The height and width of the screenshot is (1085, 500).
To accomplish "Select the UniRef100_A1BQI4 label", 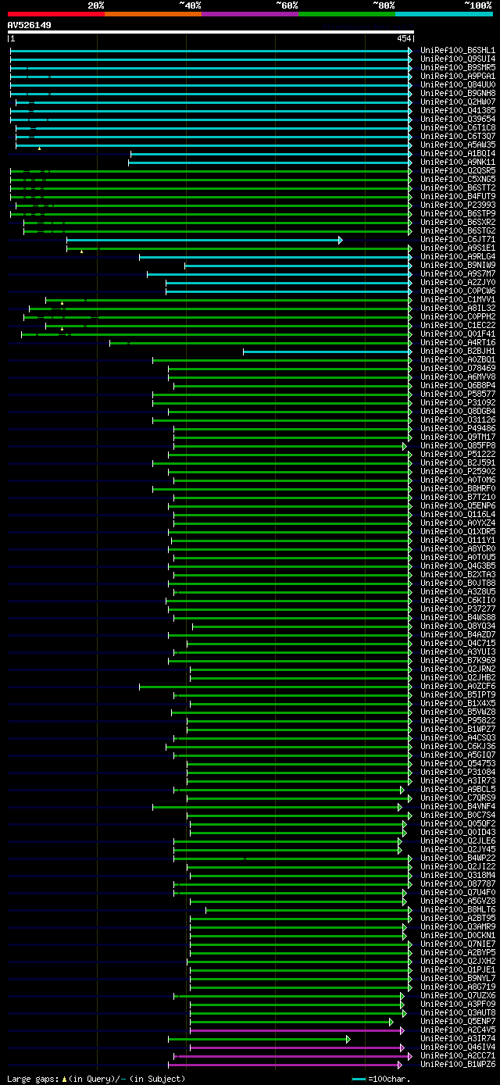I will tap(458, 153).
